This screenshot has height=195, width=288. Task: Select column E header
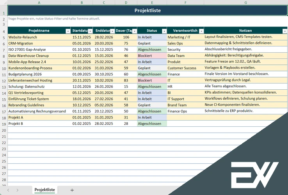(x=152, y=2)
